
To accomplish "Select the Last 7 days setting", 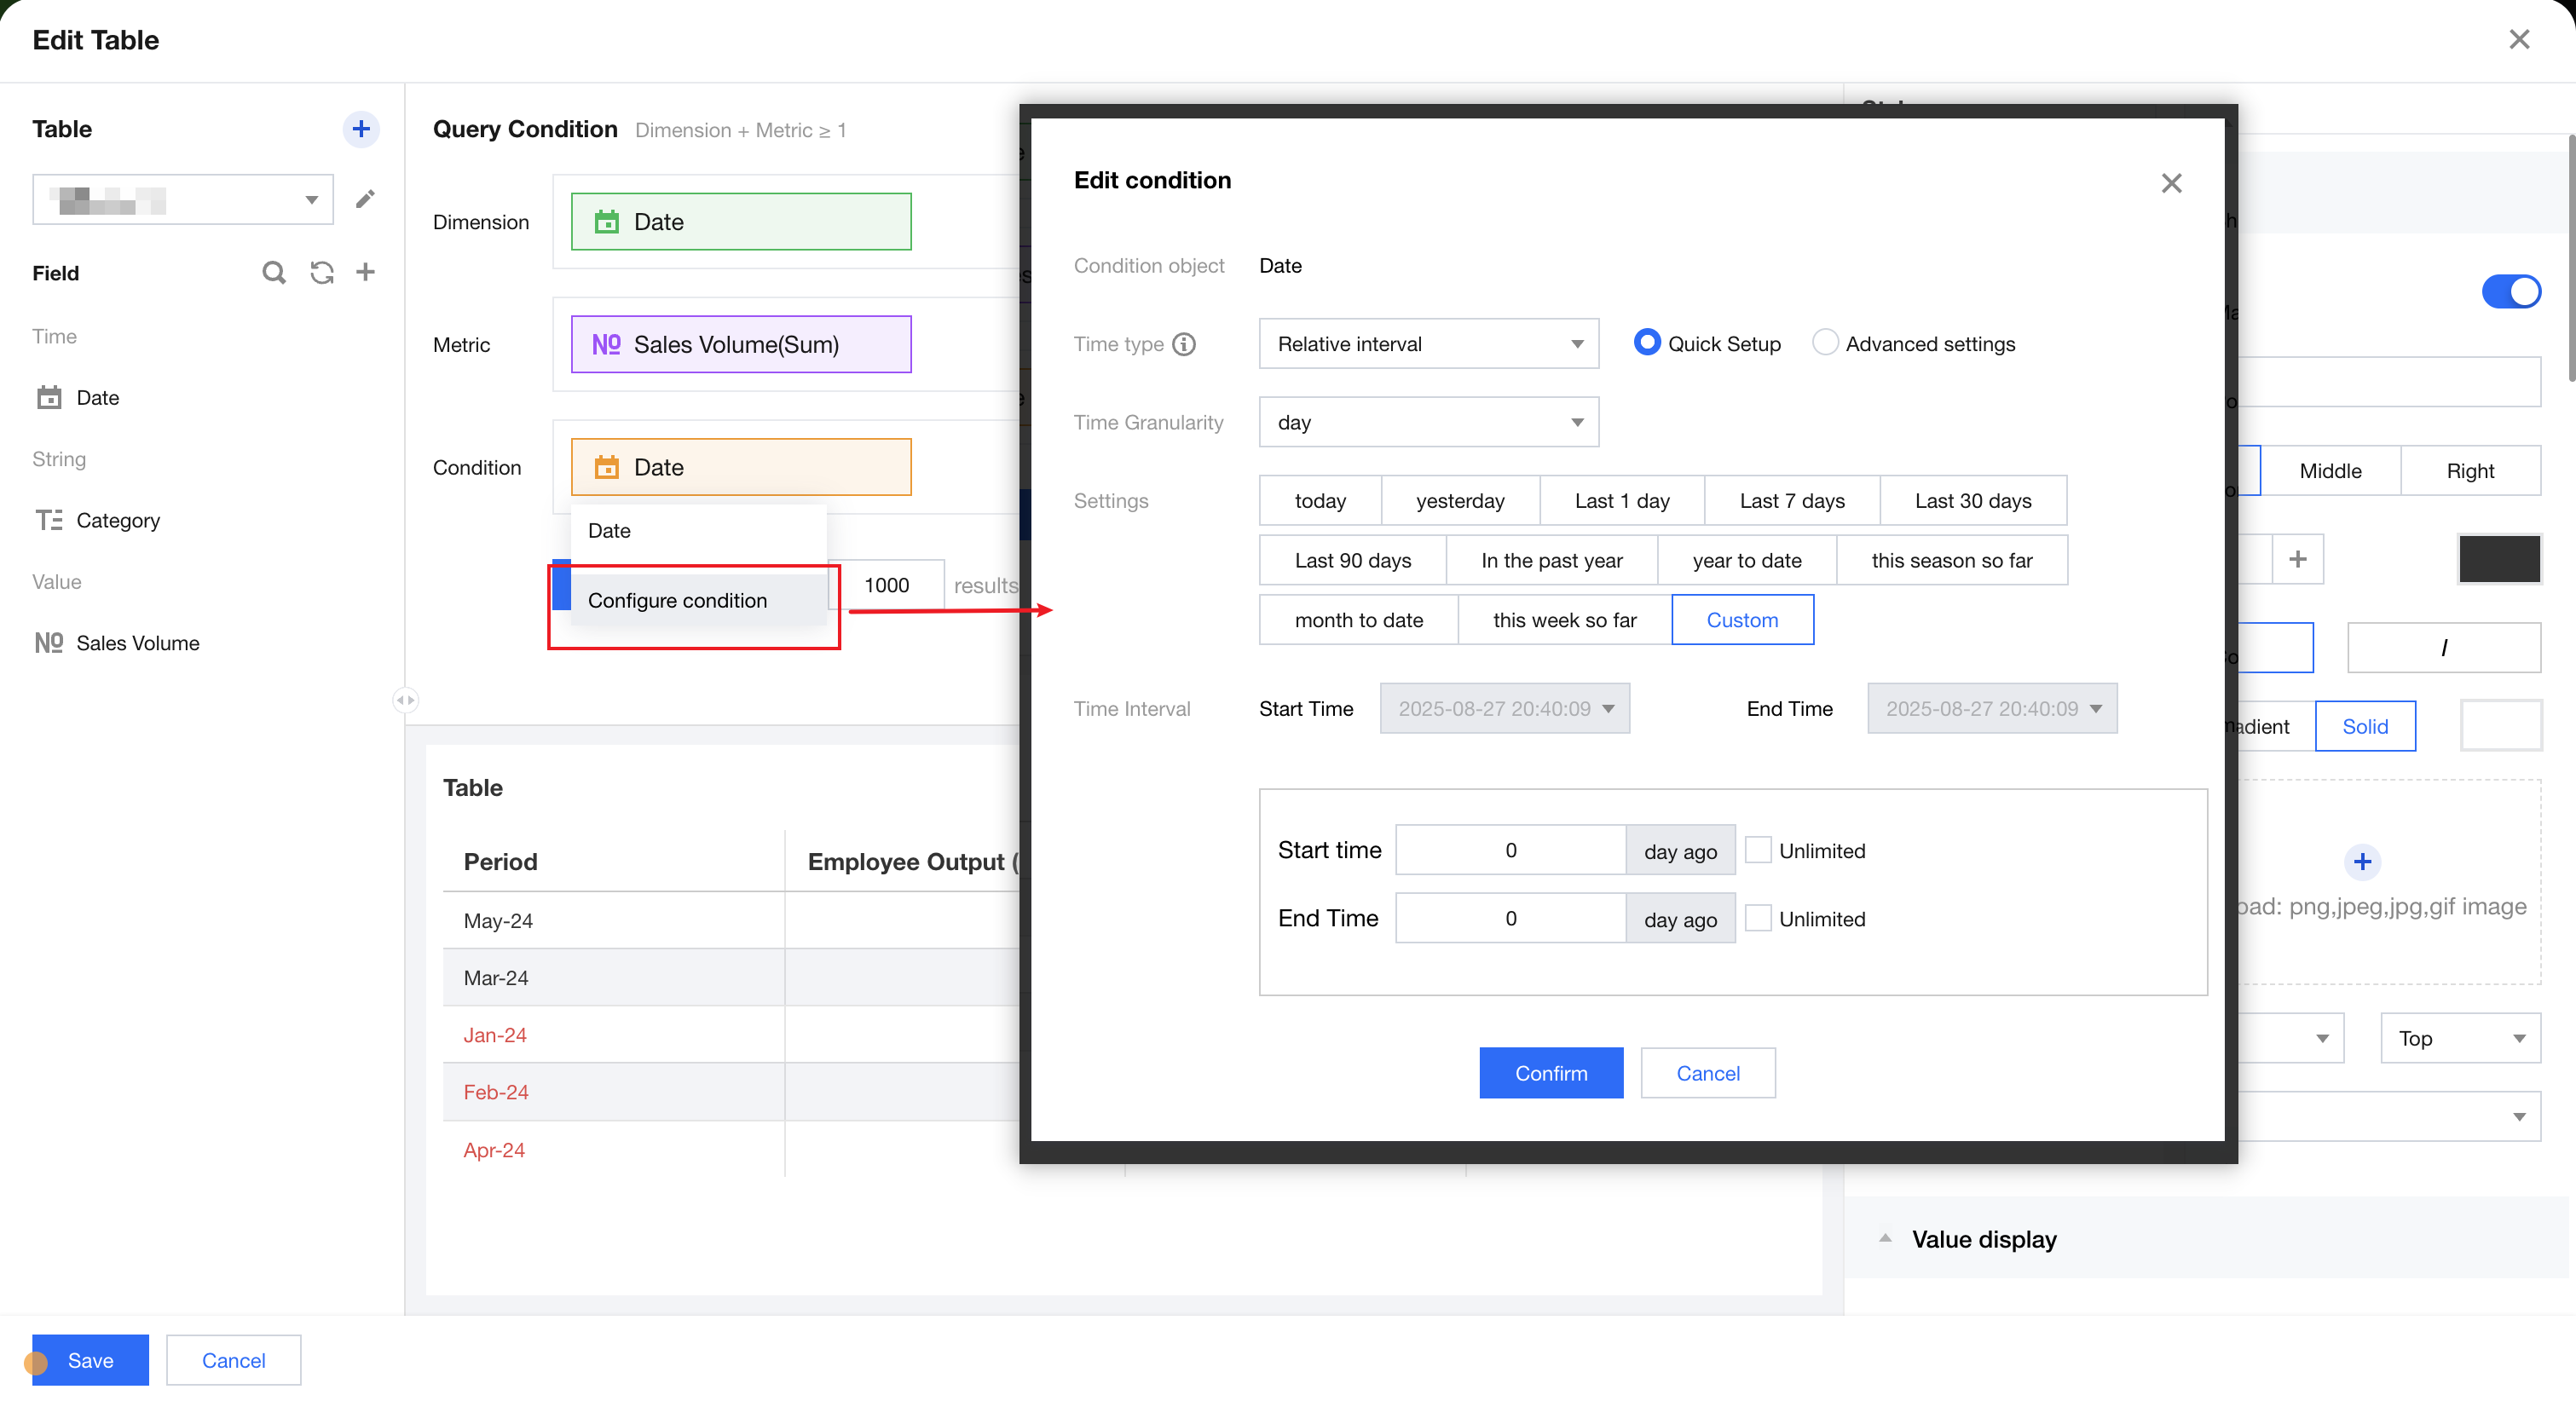I will pos(1791,501).
